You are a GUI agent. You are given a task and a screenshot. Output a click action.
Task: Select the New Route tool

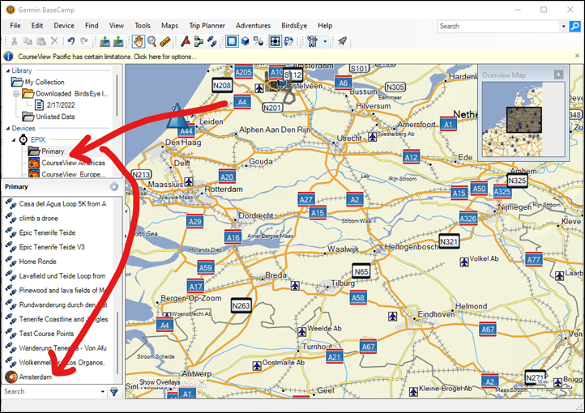coord(199,41)
